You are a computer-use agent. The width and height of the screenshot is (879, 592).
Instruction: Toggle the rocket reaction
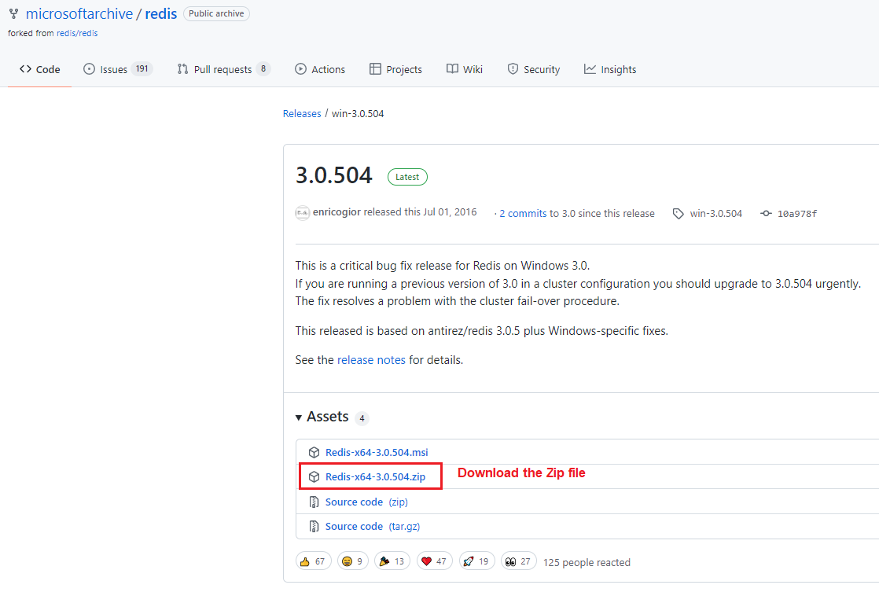476,561
